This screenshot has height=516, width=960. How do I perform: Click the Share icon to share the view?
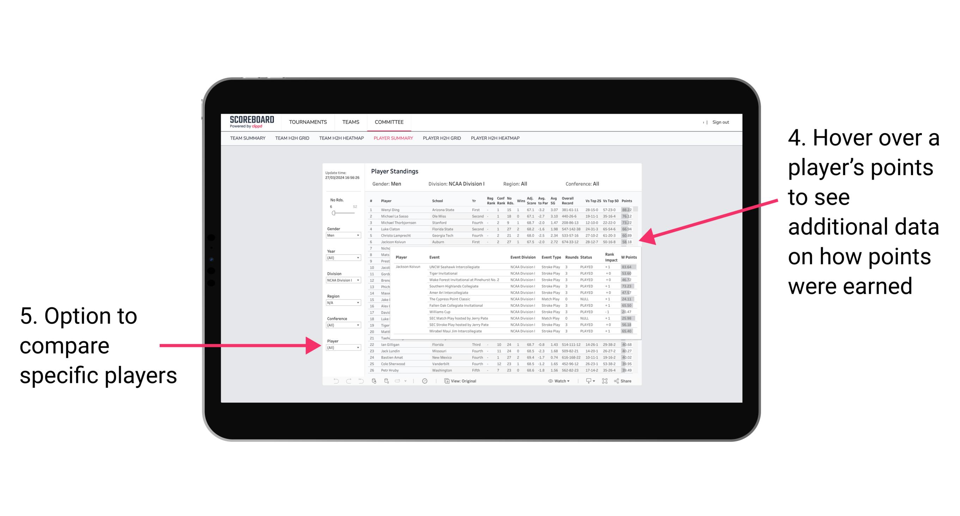tap(625, 381)
